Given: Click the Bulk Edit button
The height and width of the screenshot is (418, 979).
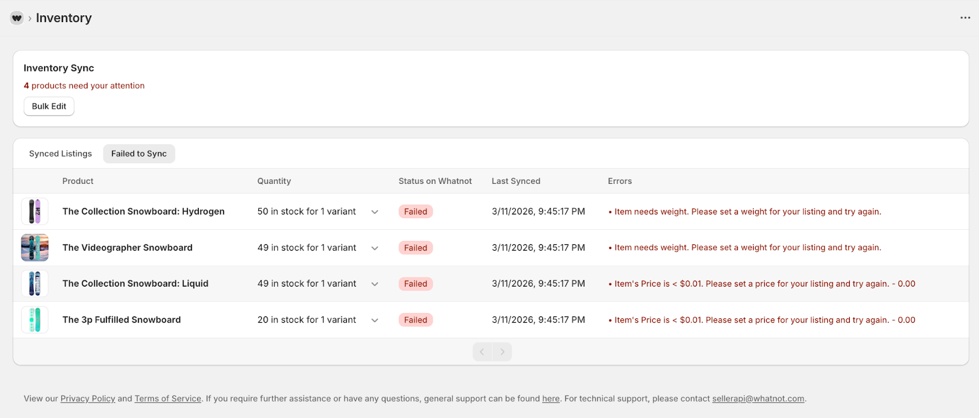Looking at the screenshot, I should point(49,106).
